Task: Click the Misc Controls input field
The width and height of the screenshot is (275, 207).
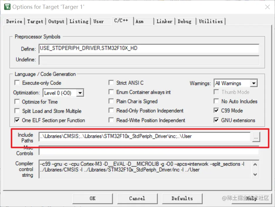Action: point(149,151)
